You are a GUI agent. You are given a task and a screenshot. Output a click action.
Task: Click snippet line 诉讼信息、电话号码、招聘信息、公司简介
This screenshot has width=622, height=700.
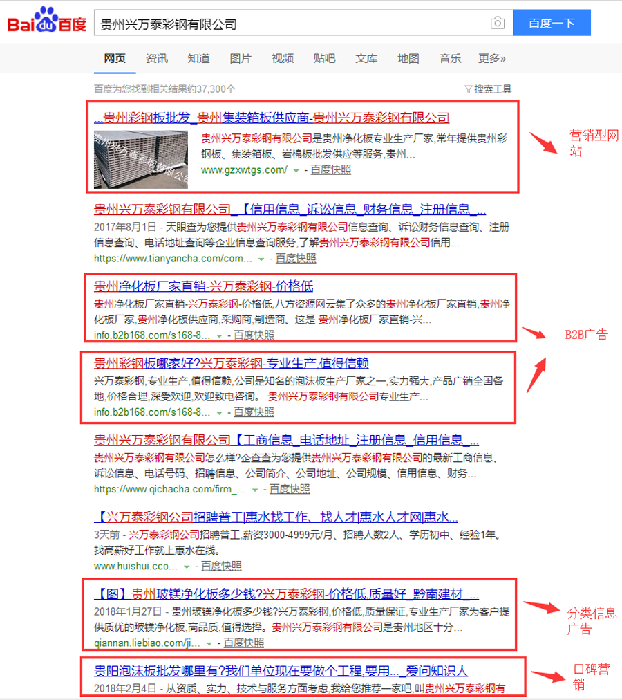pos(285,473)
